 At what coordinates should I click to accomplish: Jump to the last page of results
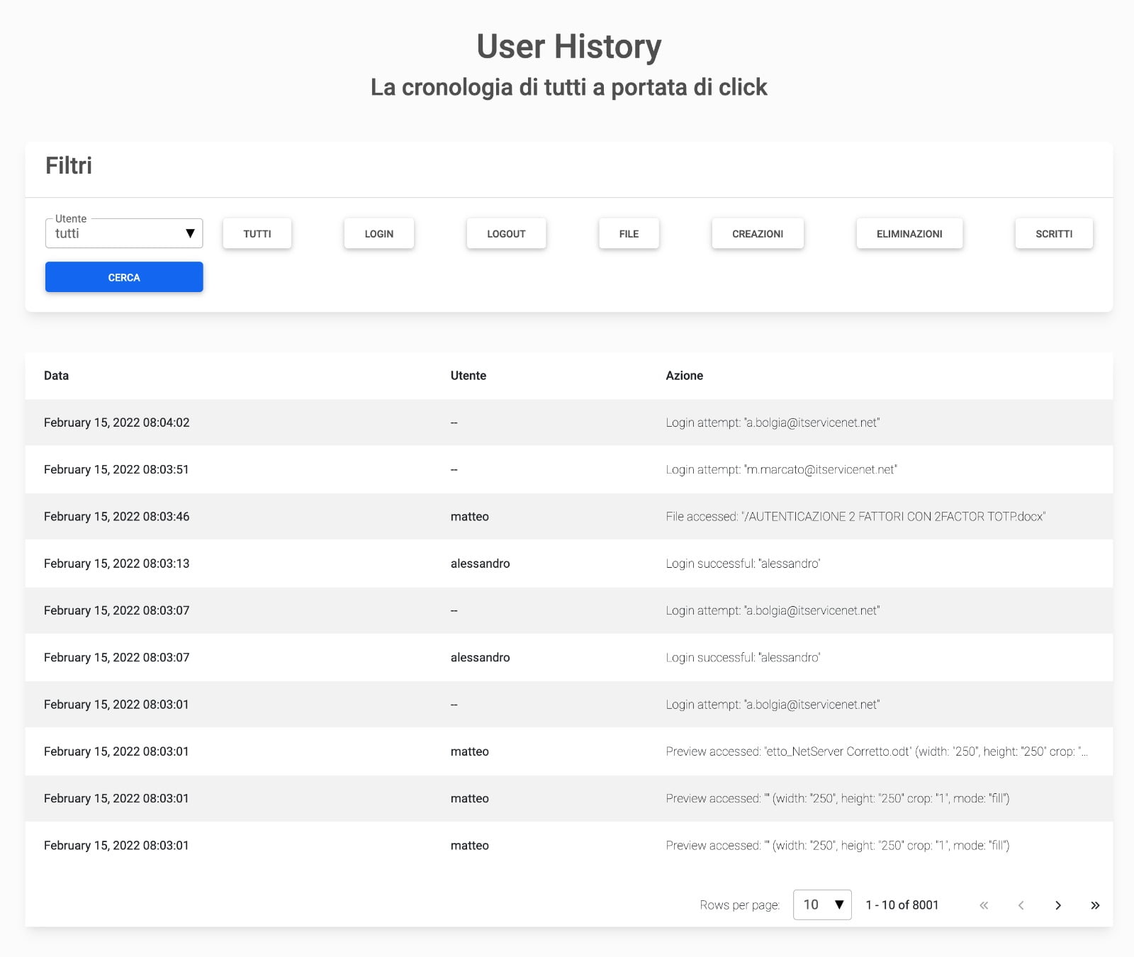(1095, 905)
